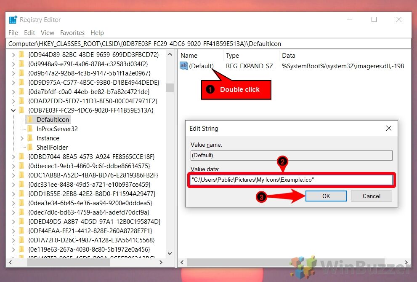Expand the {0DFA72F0-D26C-4987-A128-E3A5641C5568} key
The image size is (417, 282).
coord(13,240)
